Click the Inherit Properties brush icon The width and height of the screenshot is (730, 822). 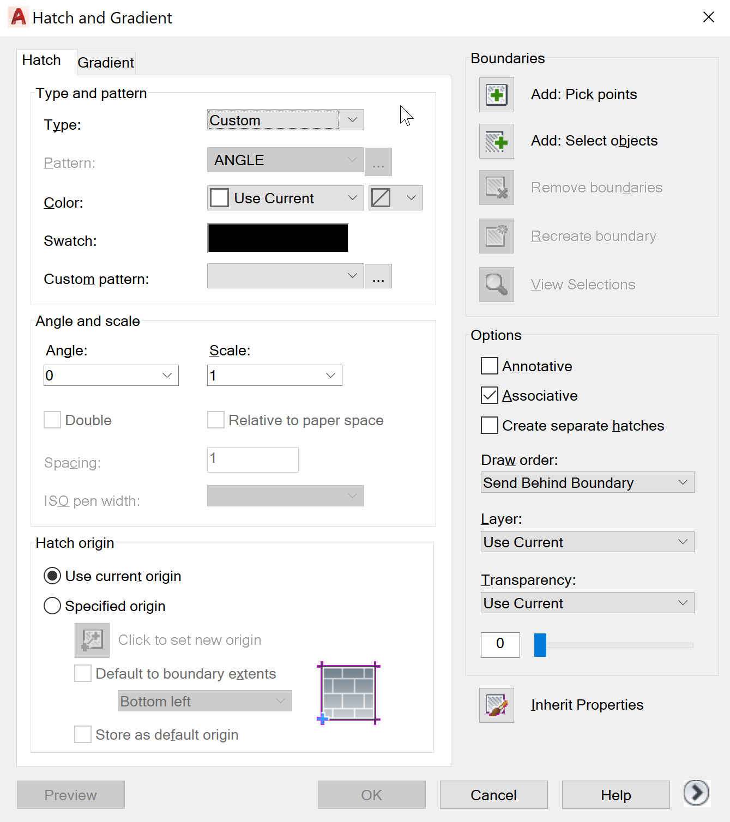pyautogui.click(x=496, y=705)
